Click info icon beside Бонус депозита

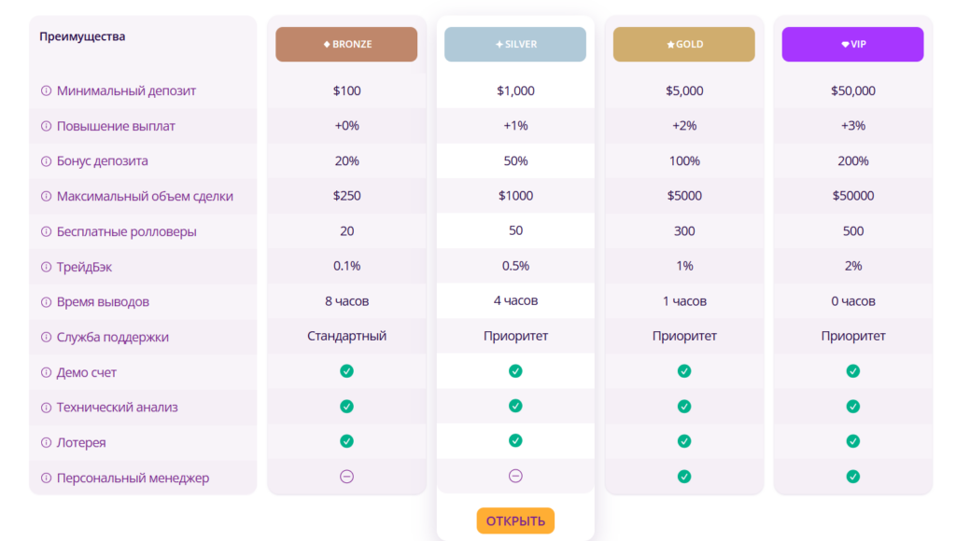click(x=46, y=161)
